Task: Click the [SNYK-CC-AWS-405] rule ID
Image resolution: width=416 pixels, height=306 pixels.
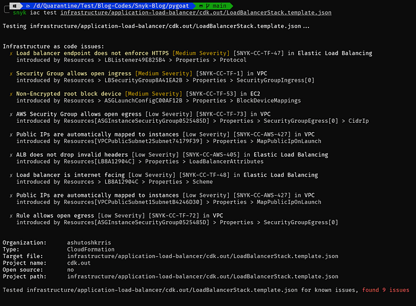Action: (x=211, y=155)
